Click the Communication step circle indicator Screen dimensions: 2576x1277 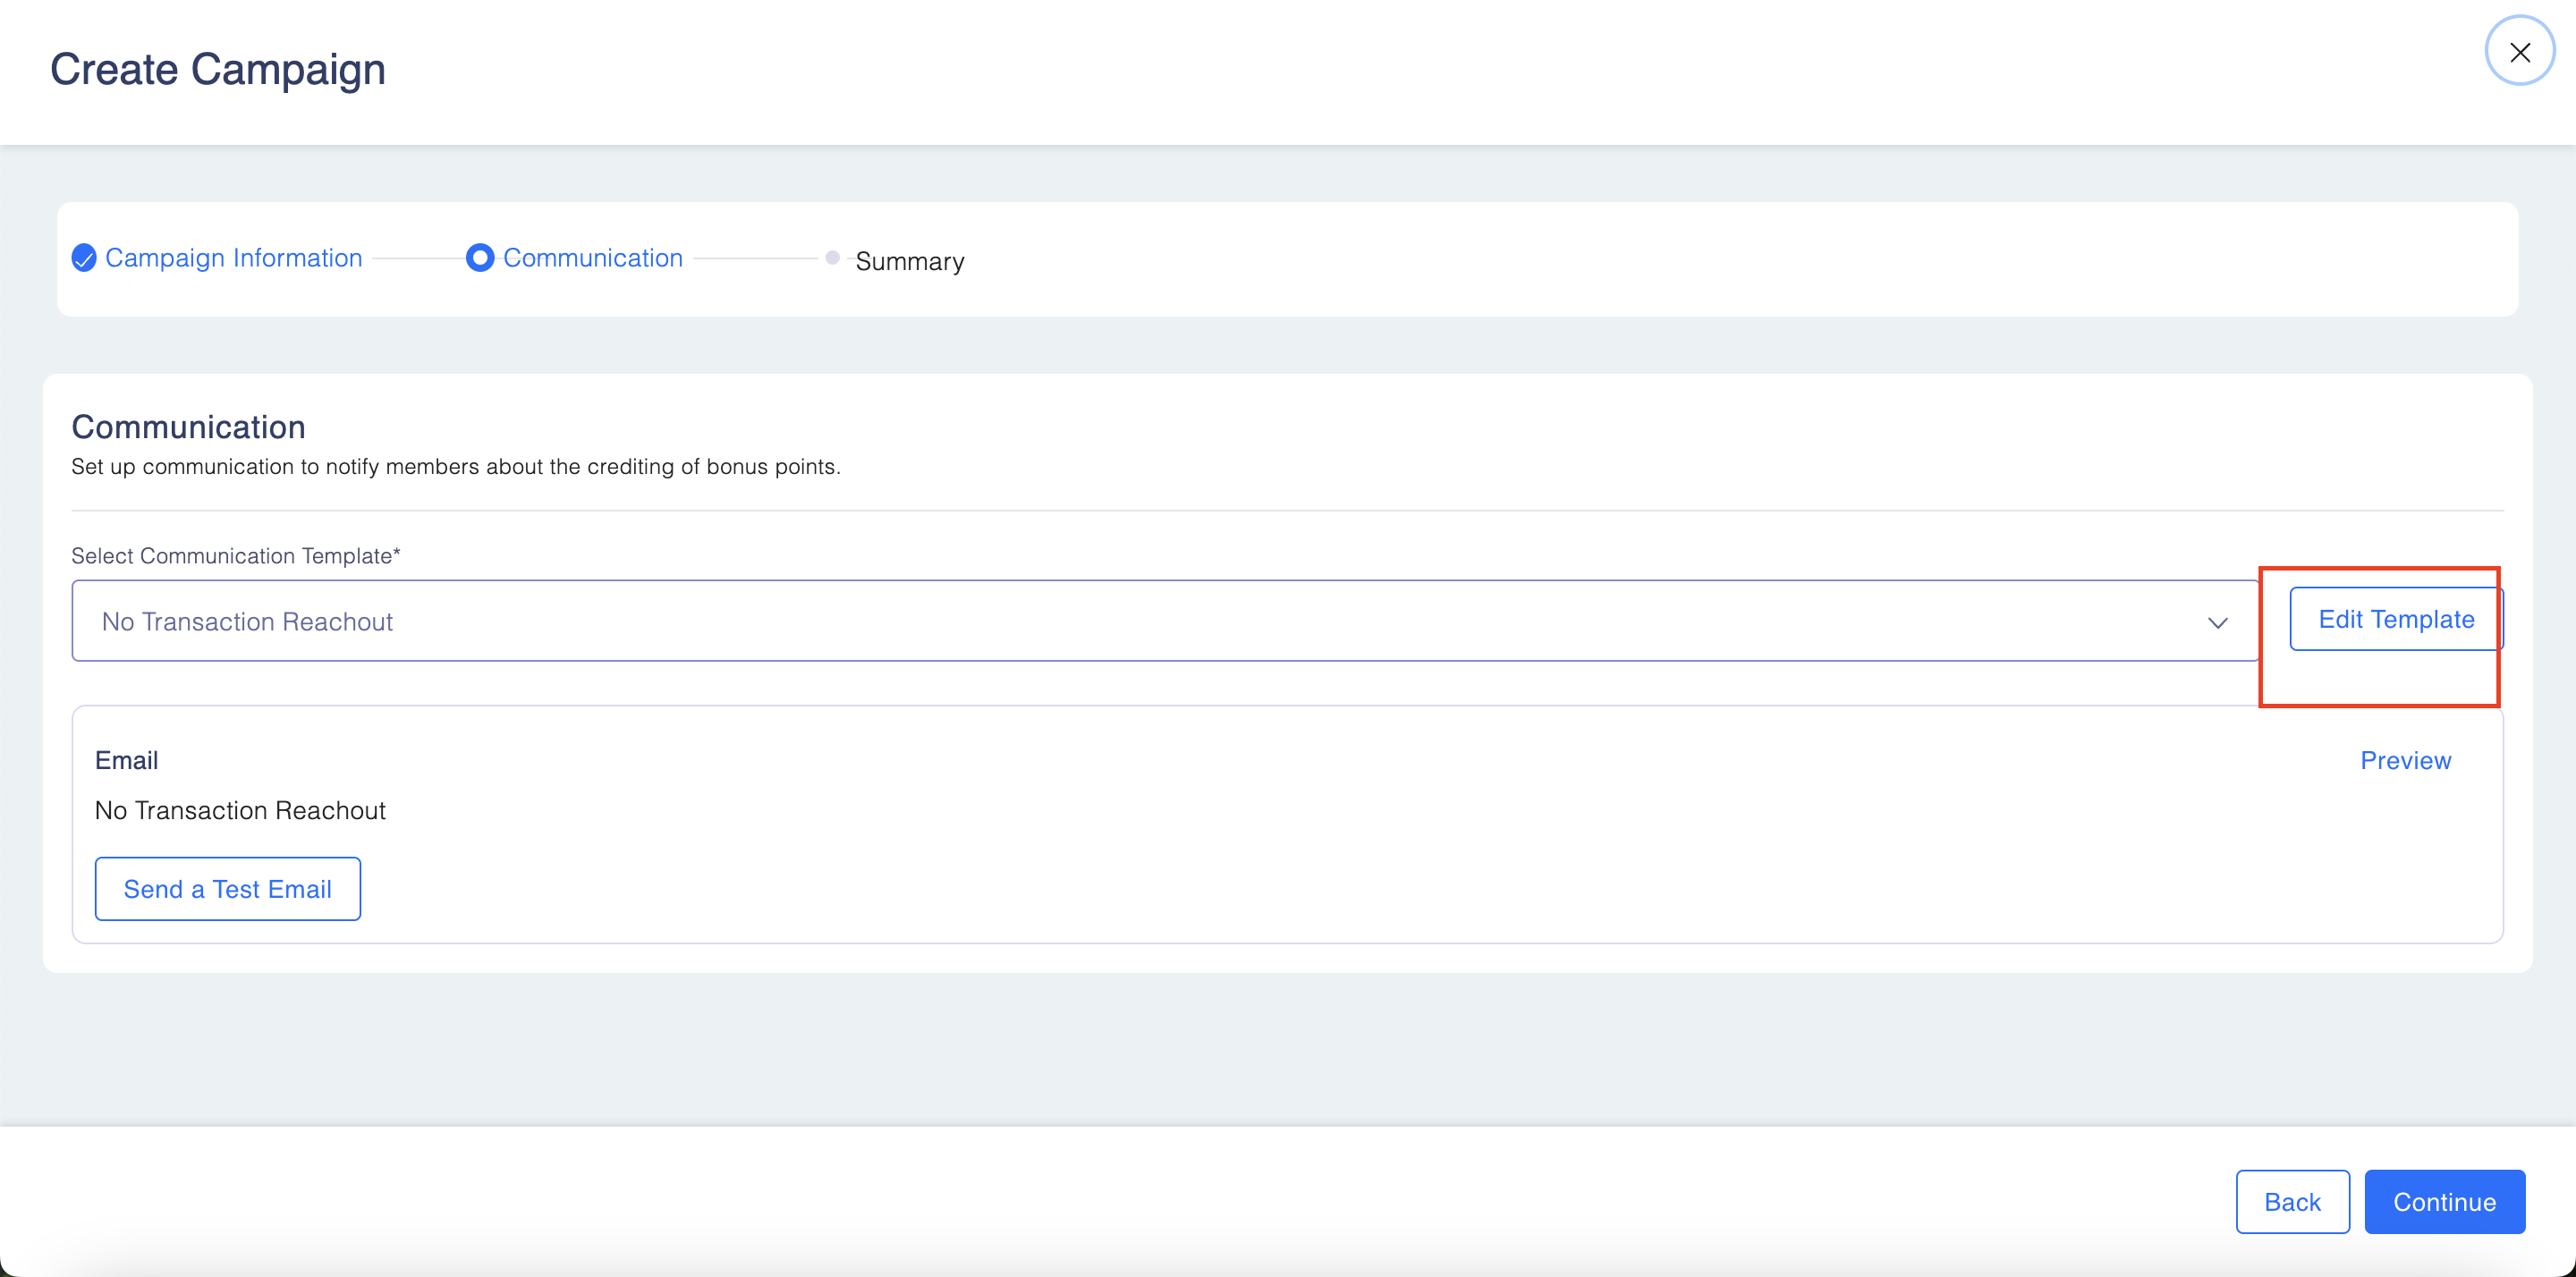(480, 258)
